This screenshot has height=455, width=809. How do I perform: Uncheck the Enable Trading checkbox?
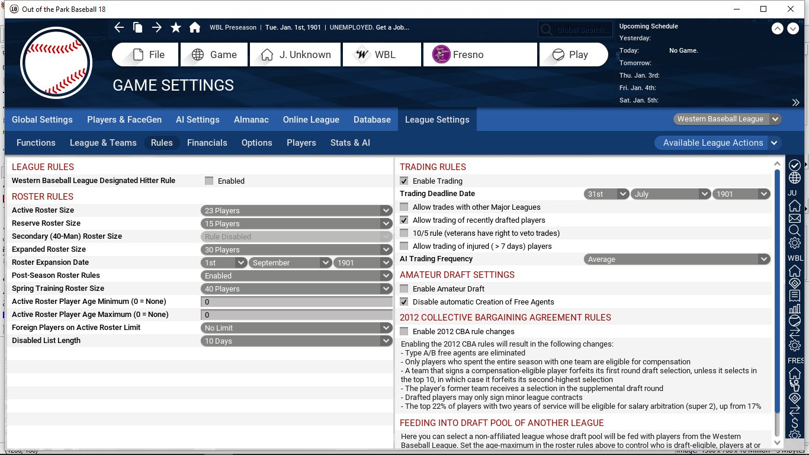click(x=404, y=181)
